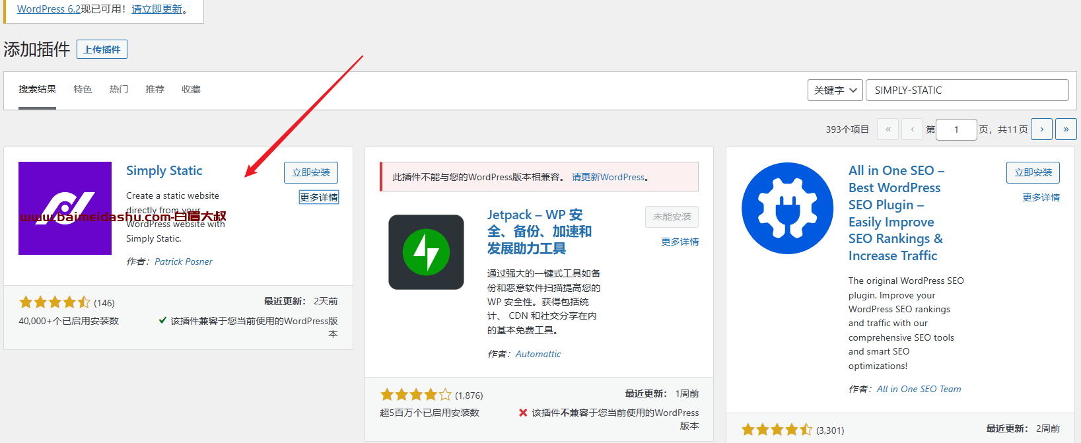The height and width of the screenshot is (443, 1081).
Task: Jump to last page of plugin results
Action: [x=1066, y=129]
